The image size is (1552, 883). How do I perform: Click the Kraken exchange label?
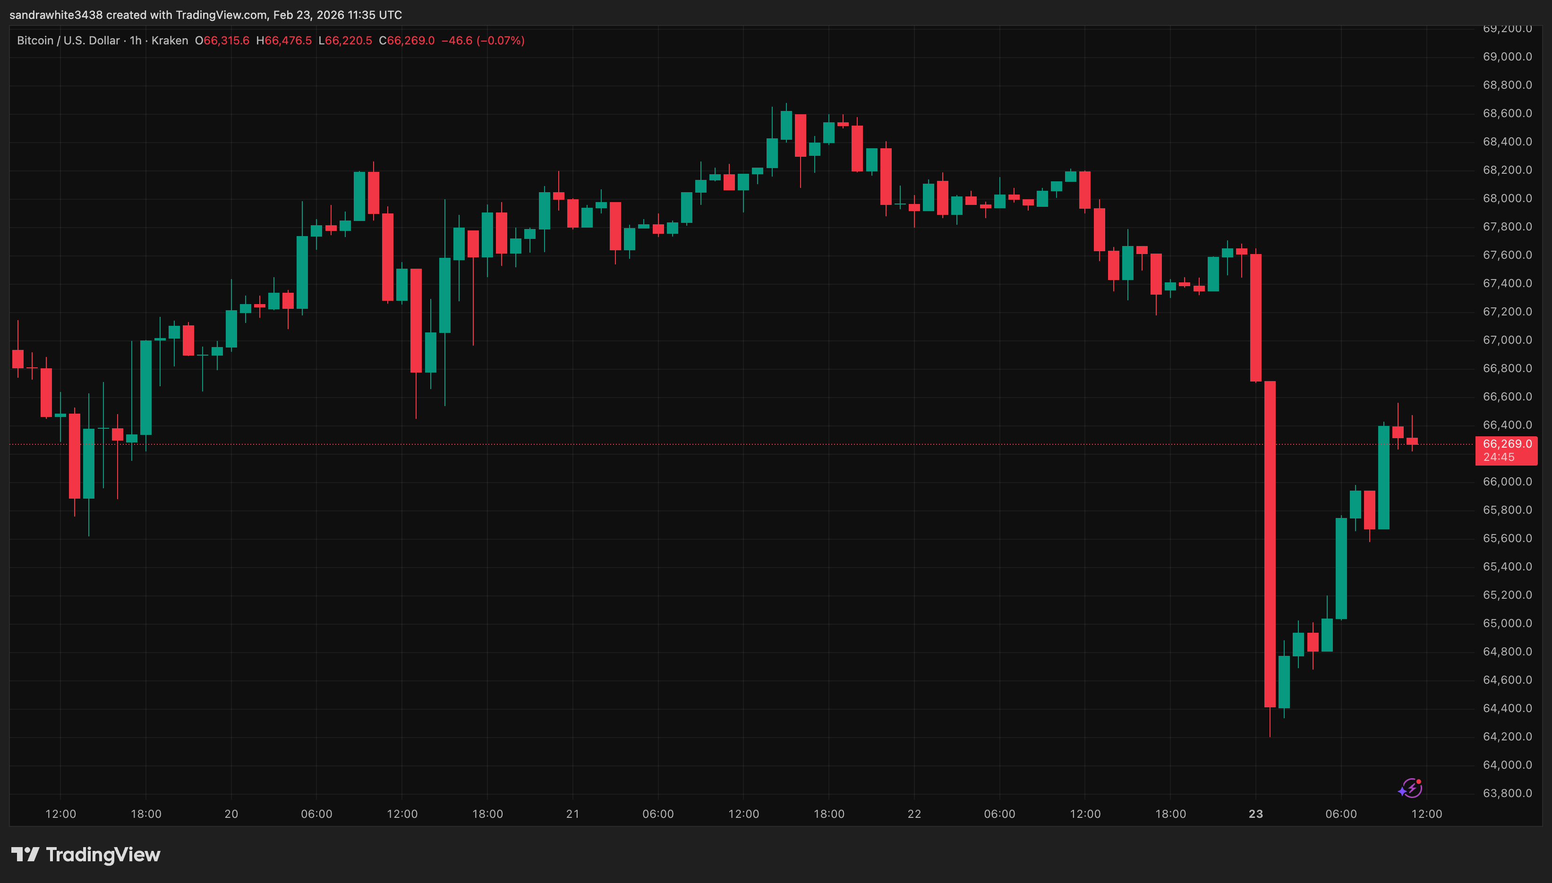click(x=170, y=41)
